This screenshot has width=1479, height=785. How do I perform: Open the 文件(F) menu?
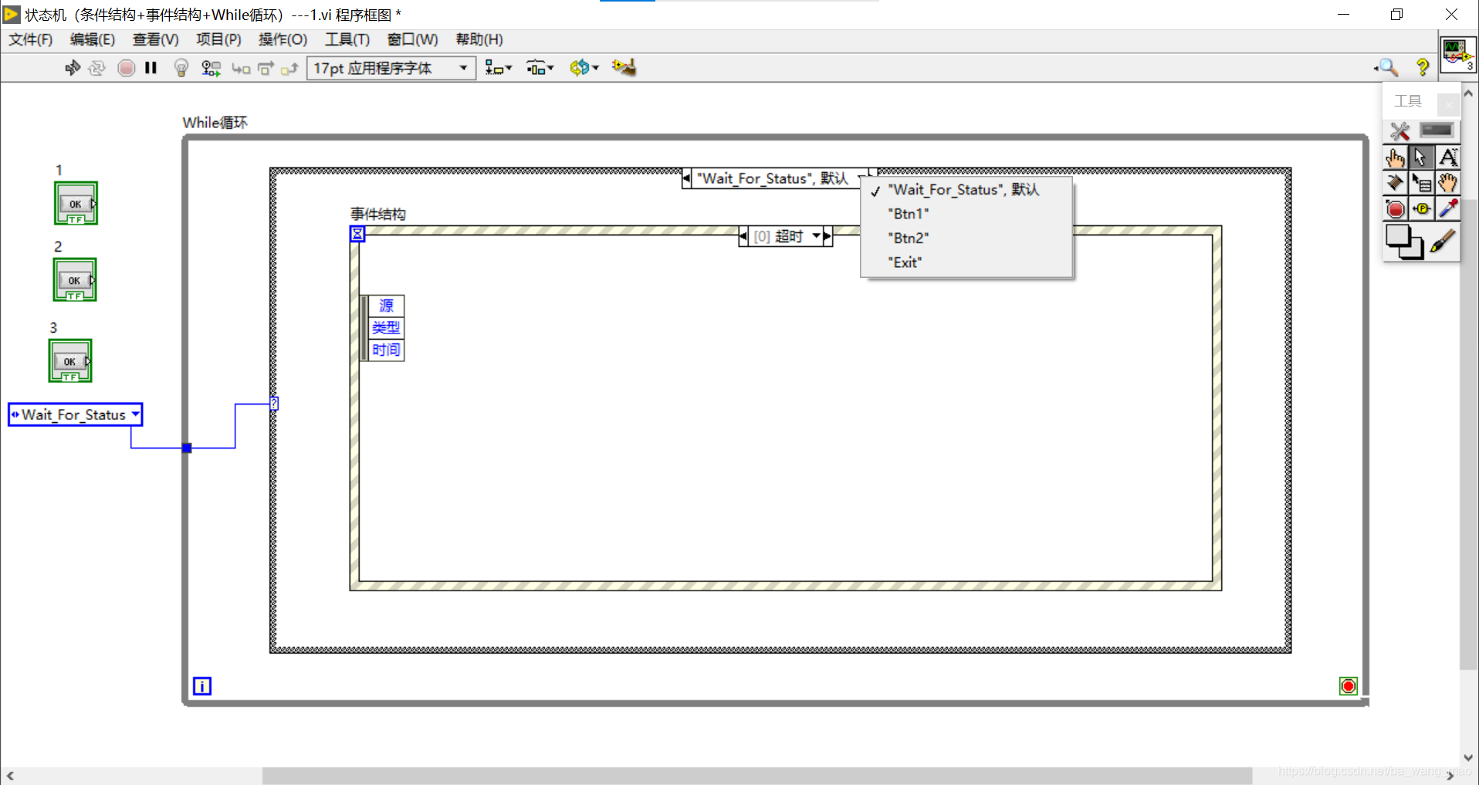31,39
